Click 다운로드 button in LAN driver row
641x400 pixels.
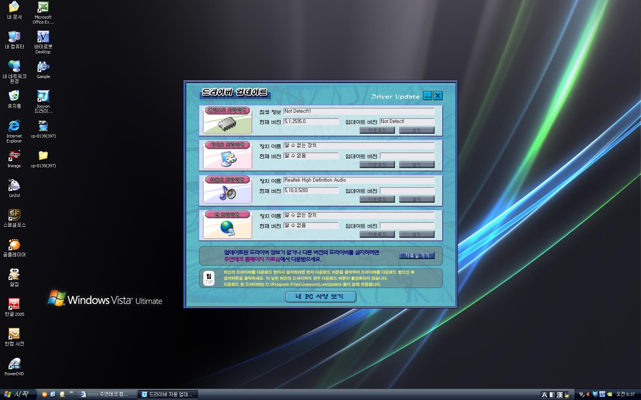pyautogui.click(x=377, y=234)
